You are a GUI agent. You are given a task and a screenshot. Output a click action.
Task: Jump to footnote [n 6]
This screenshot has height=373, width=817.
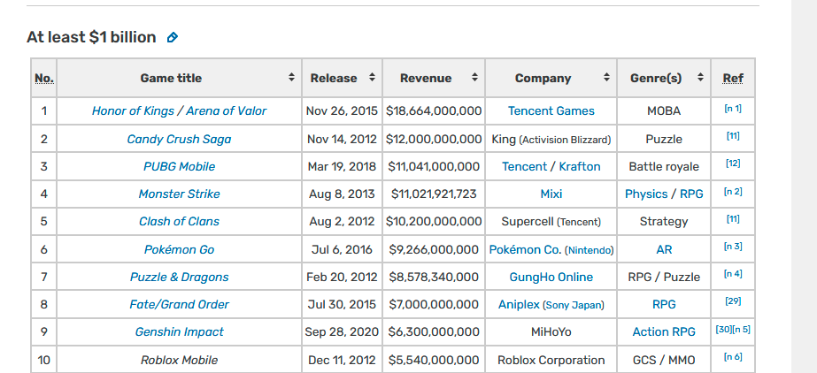coord(733,357)
